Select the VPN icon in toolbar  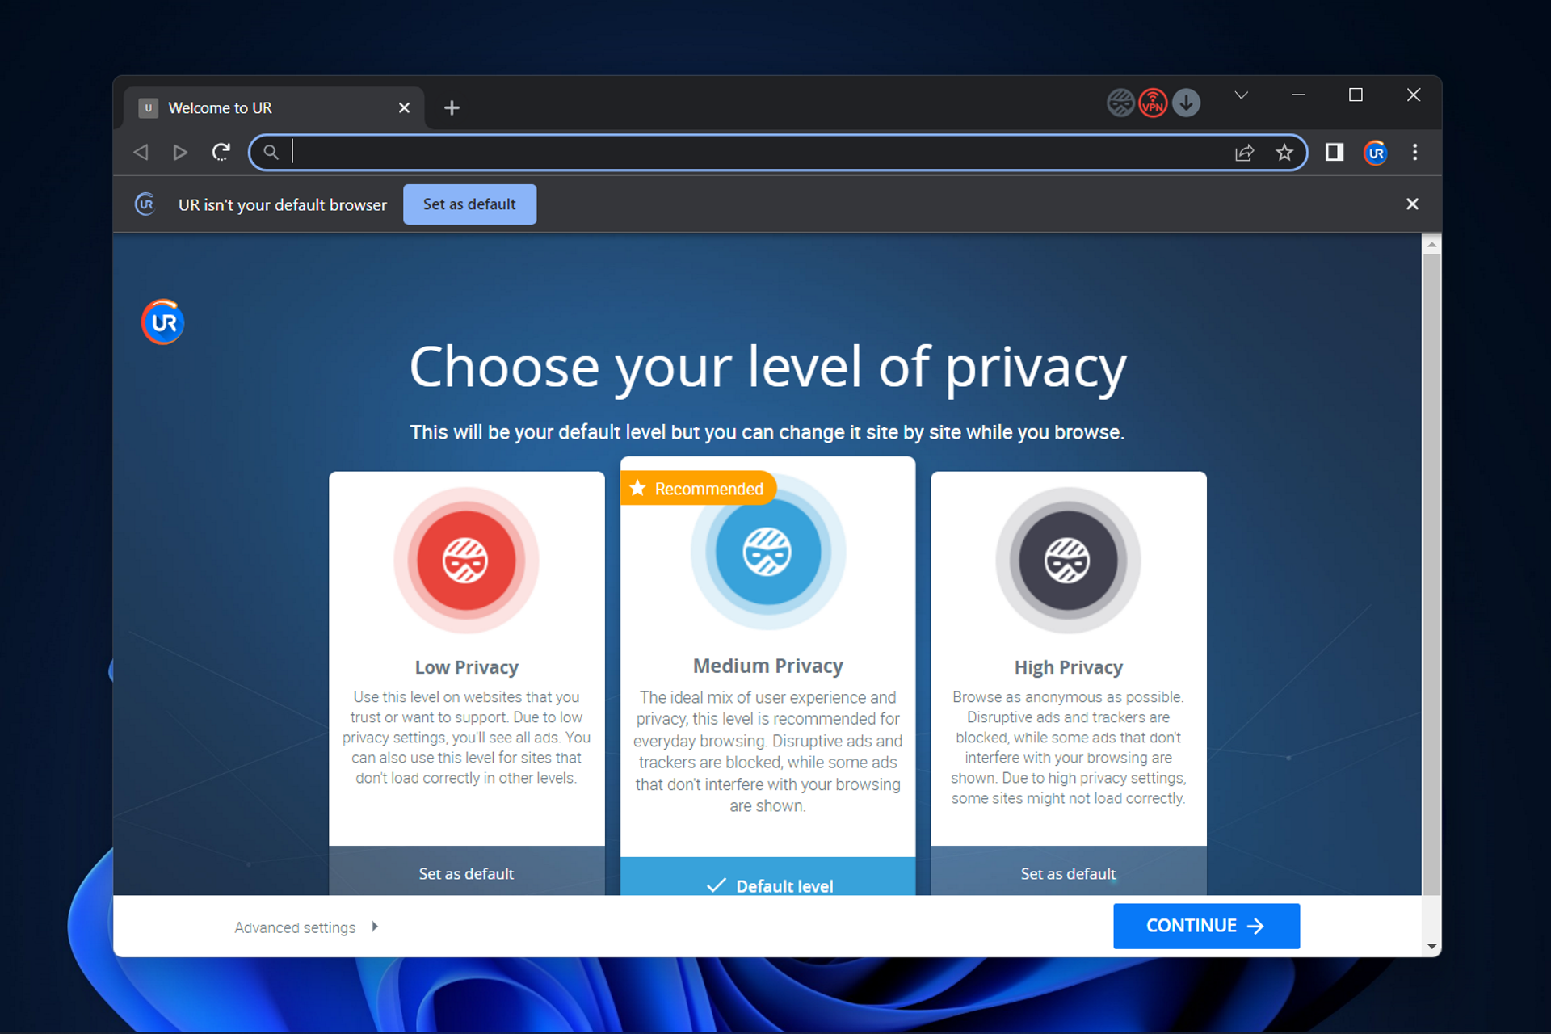pos(1153,103)
